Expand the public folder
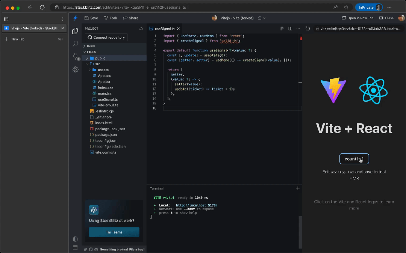 [x=100, y=58]
